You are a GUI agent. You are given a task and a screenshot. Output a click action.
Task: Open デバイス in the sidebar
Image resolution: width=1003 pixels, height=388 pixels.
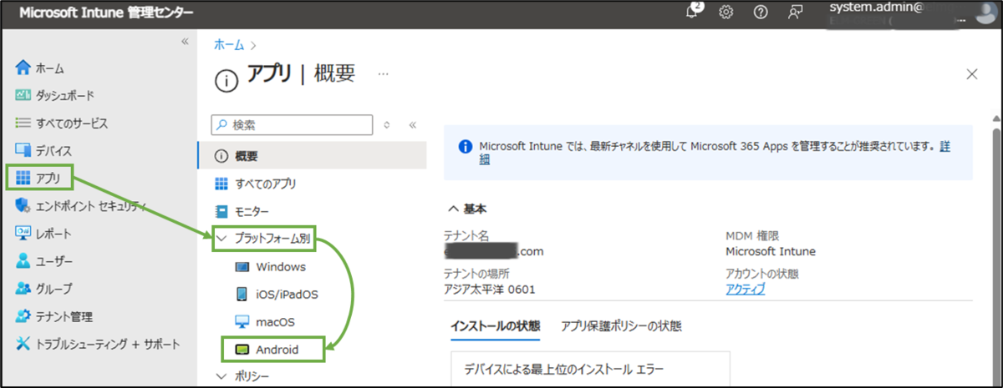(43, 150)
